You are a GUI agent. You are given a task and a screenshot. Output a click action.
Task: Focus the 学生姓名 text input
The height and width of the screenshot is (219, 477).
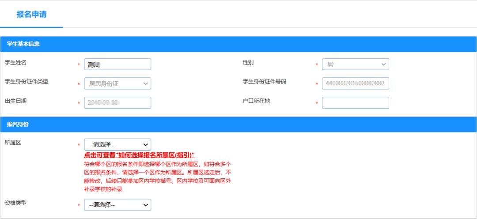coord(117,64)
